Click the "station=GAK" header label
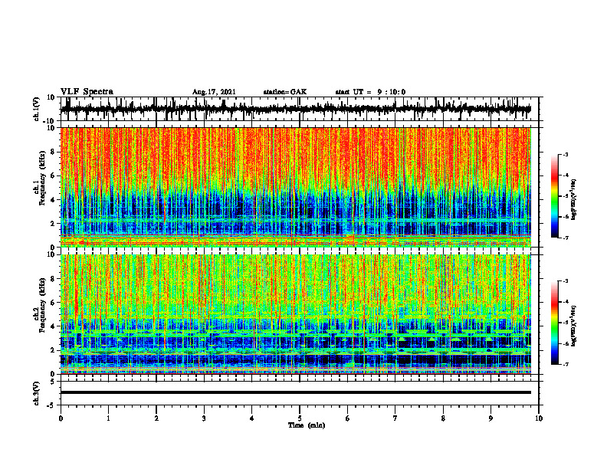Image resolution: width=607 pixels, height=469 pixels. (285, 92)
